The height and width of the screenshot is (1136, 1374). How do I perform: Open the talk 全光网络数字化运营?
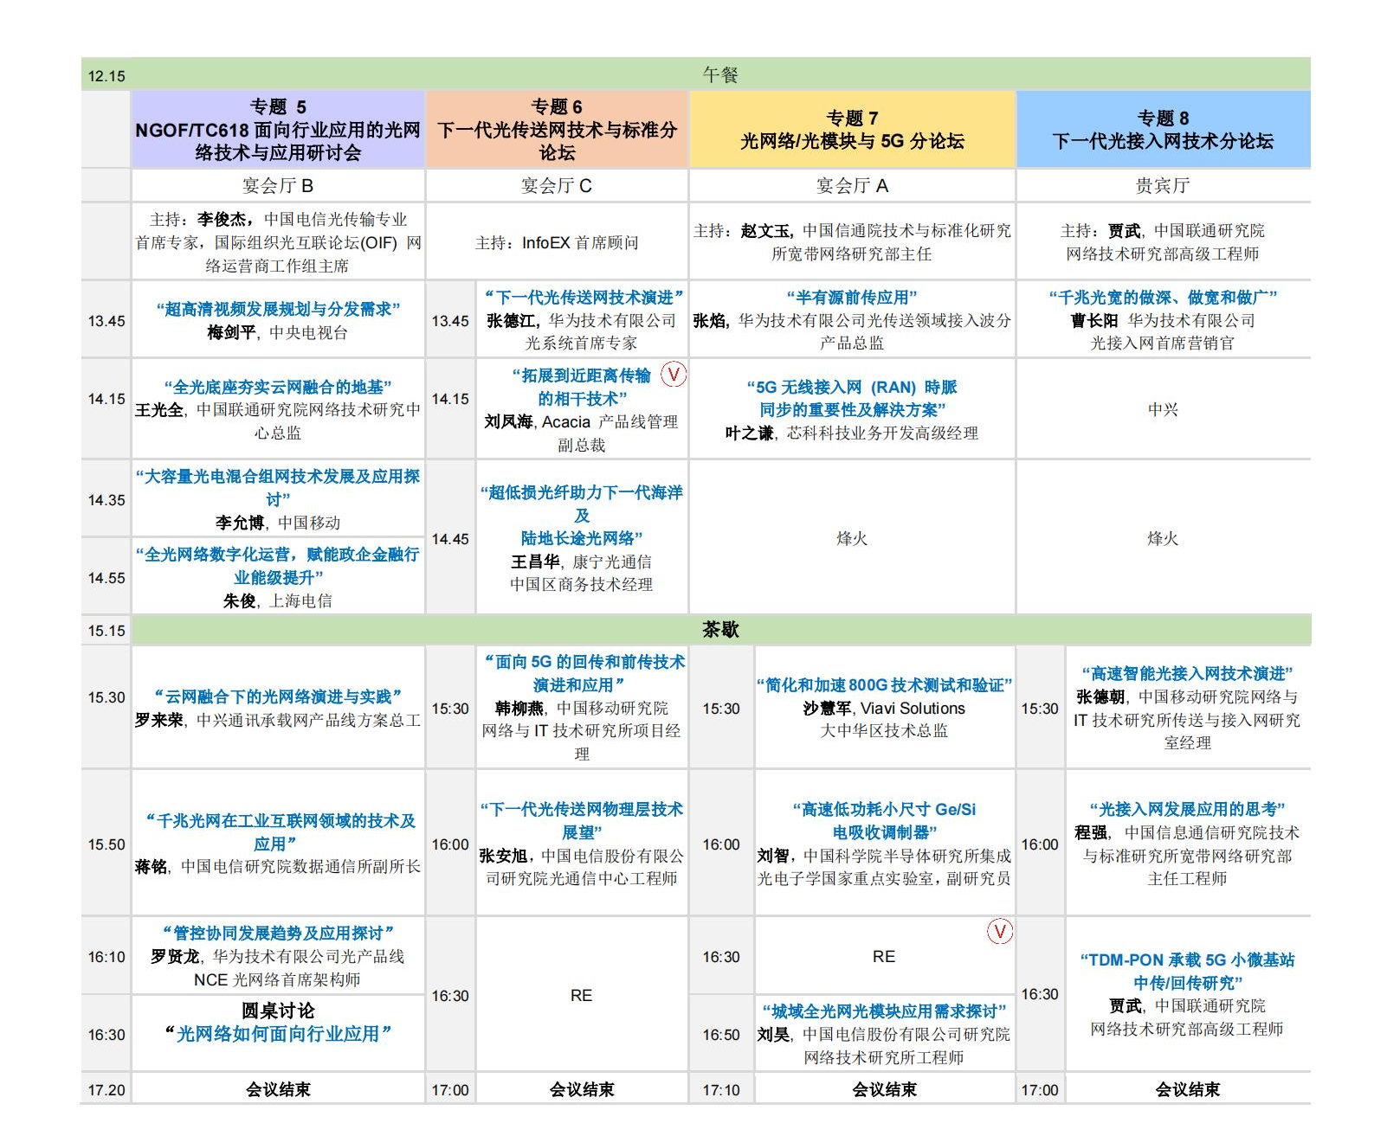point(278,565)
